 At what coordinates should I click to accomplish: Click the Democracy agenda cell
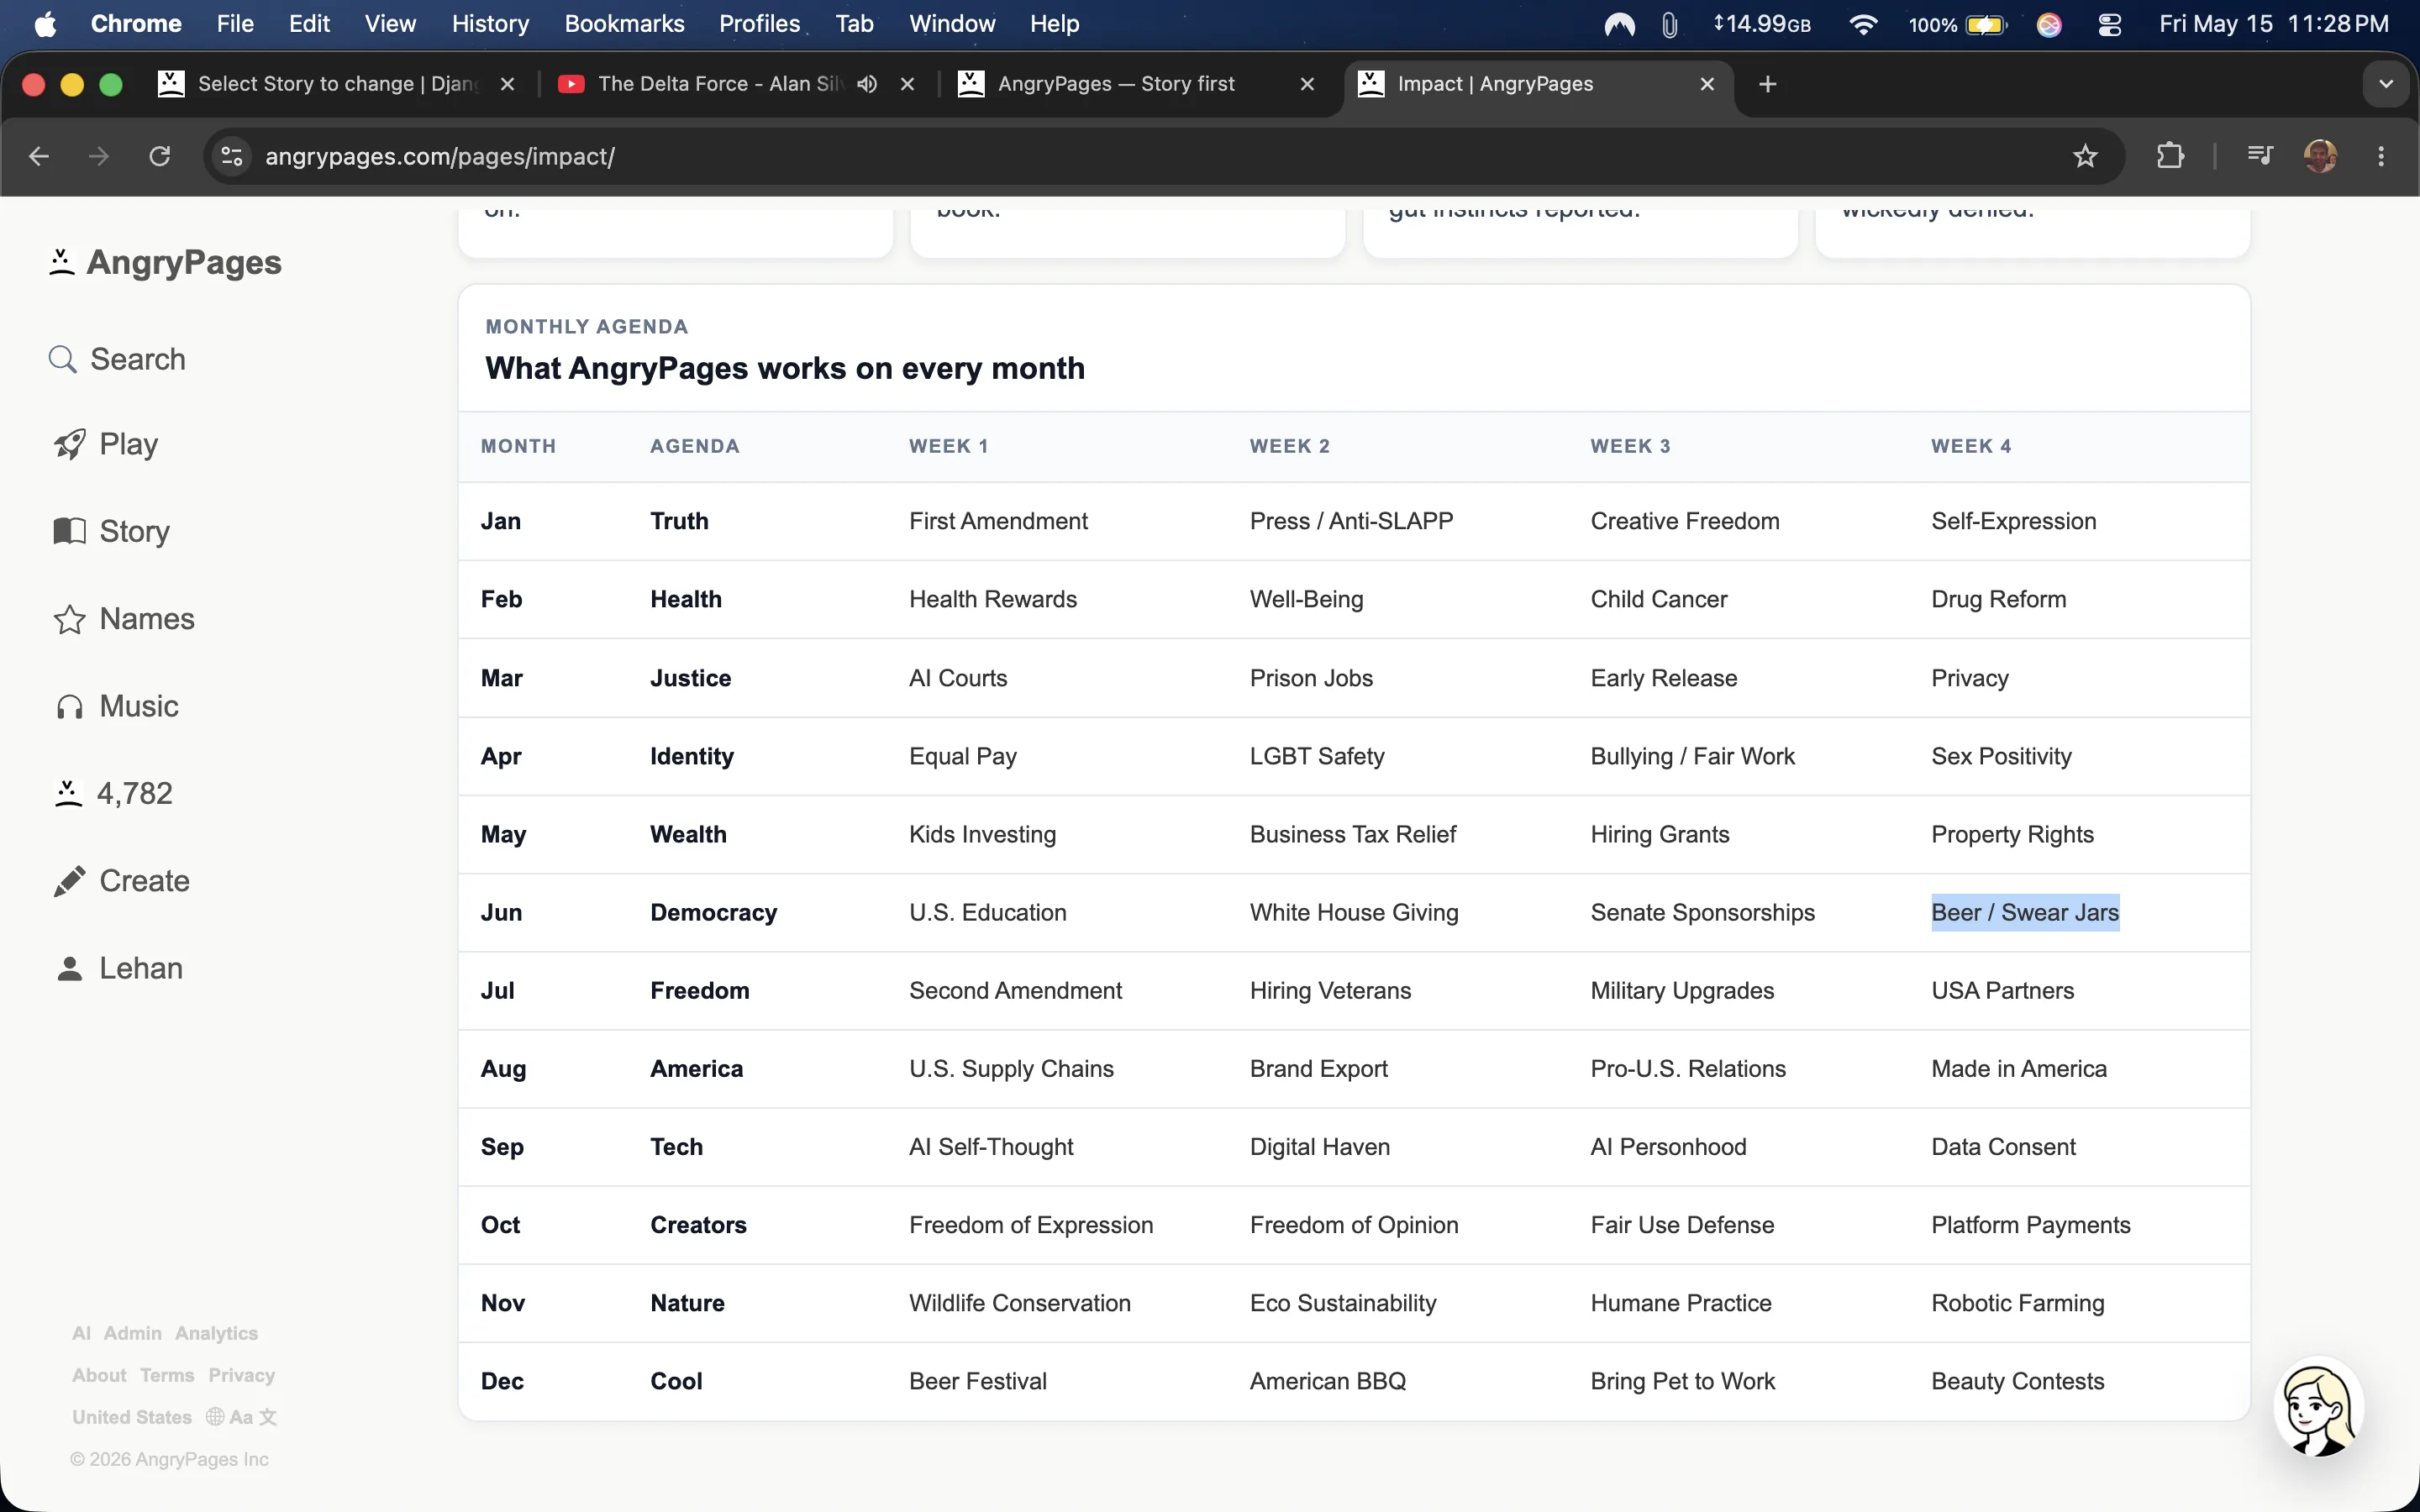[x=713, y=912]
